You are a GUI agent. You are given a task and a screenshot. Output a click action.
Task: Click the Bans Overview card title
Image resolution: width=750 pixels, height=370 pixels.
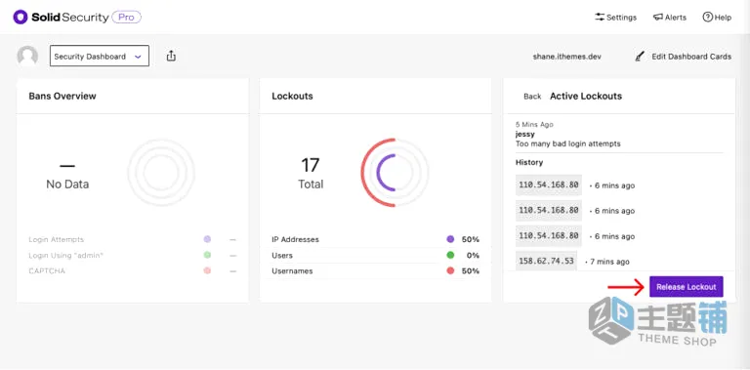pos(62,96)
